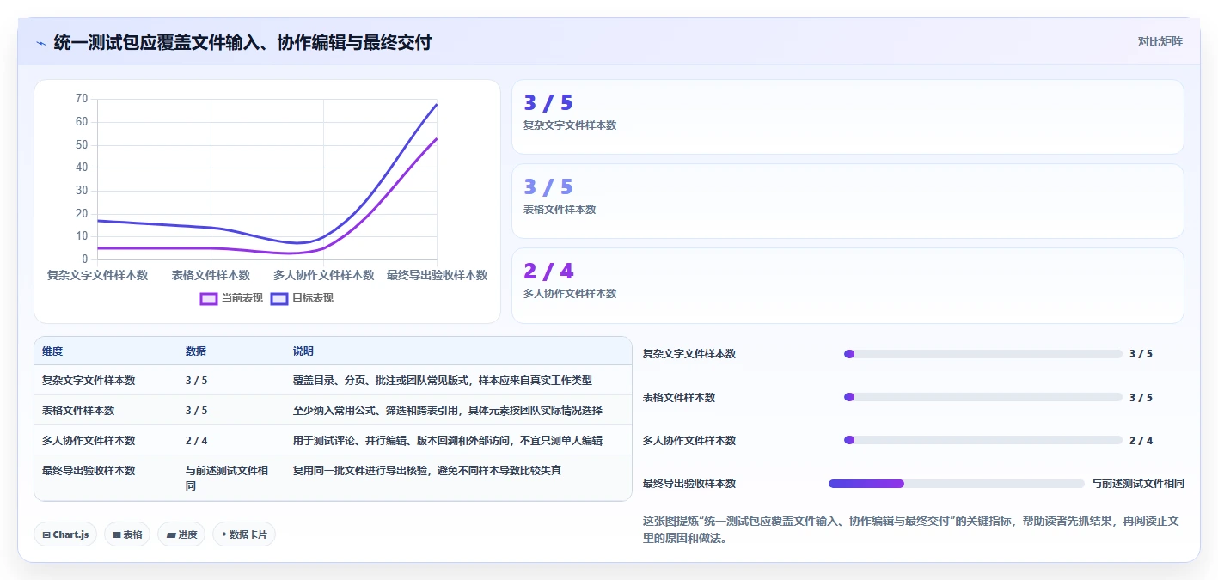Click progress bar for 表格文件样本数

click(983, 397)
